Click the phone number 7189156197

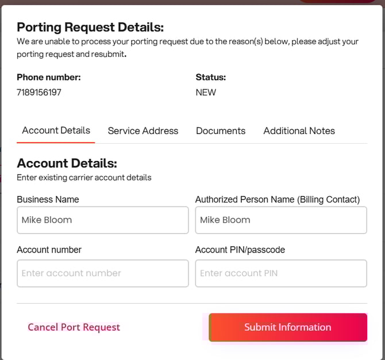(39, 93)
